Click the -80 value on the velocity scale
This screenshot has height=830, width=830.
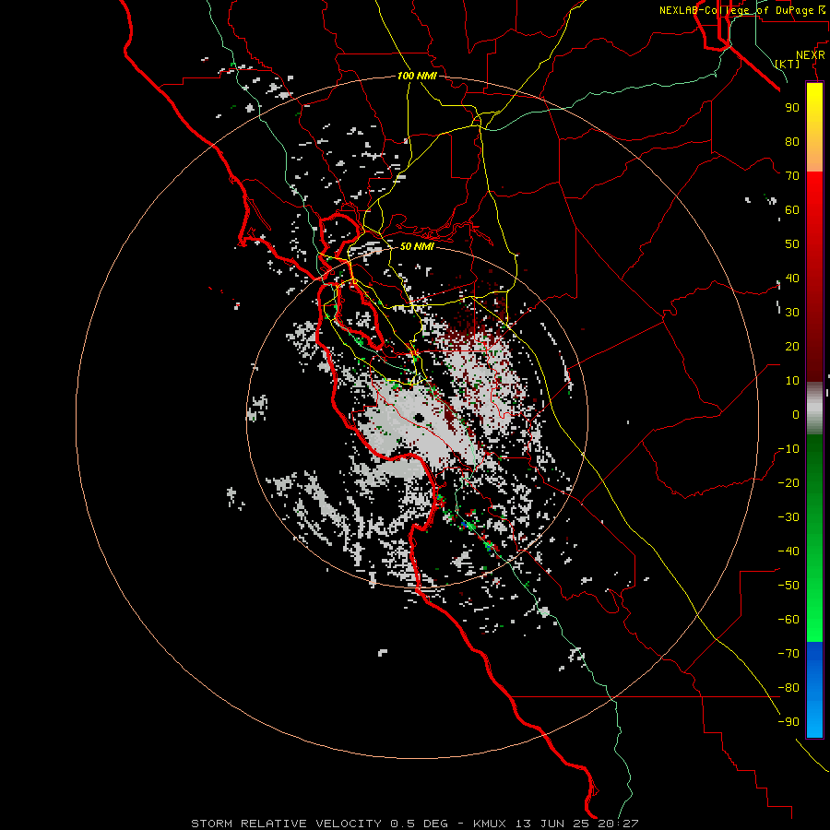[788, 688]
